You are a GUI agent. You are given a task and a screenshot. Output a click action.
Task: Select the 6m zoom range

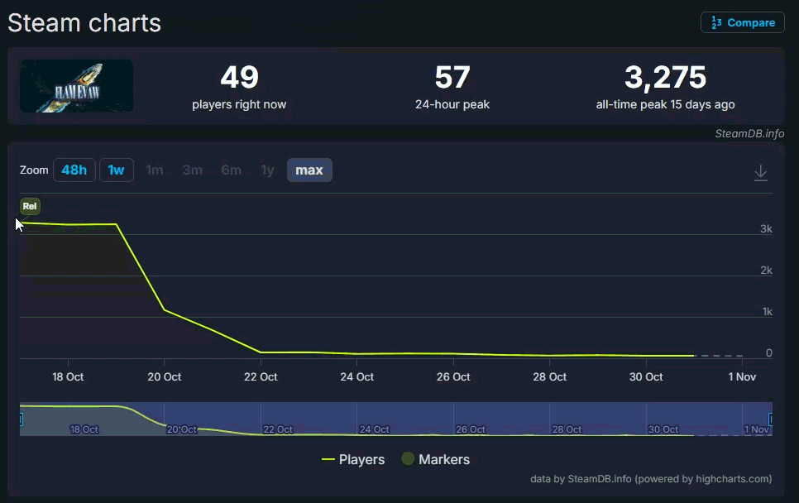tap(232, 170)
